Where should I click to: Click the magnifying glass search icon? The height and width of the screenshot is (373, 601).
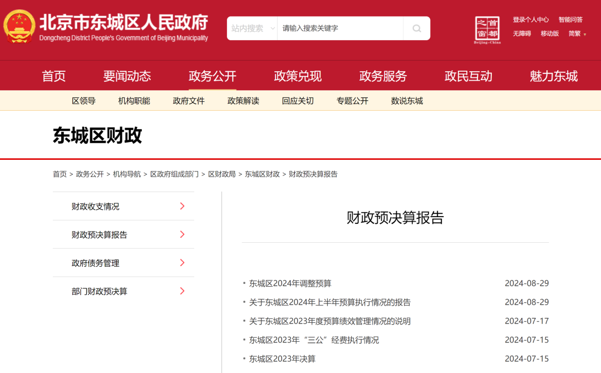416,28
